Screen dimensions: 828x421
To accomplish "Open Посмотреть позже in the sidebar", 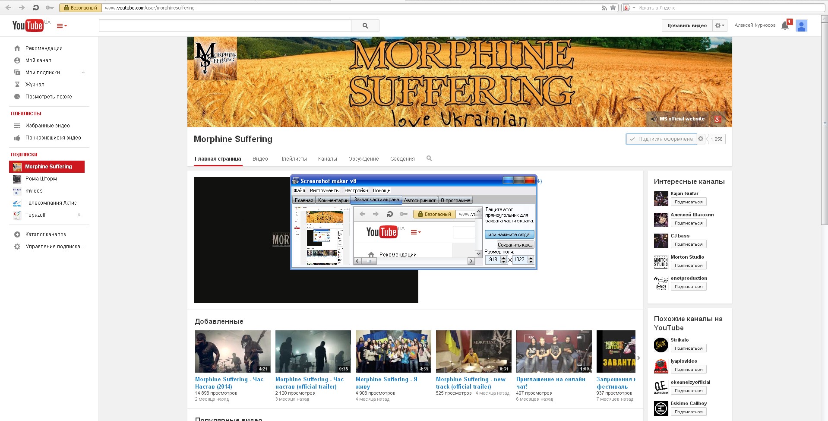I will (x=48, y=97).
